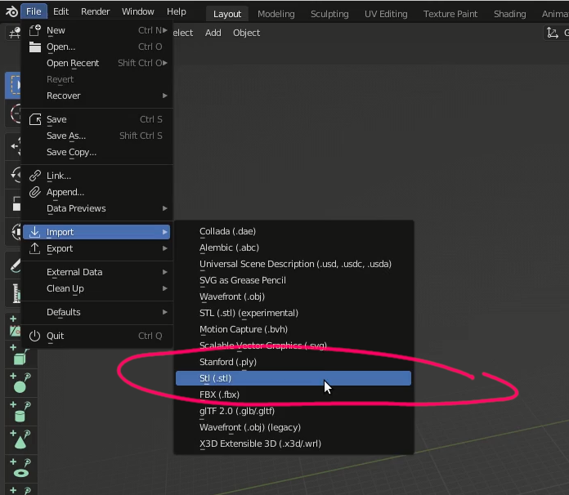Viewport: 569px width, 495px height.
Task: Open the Help menu
Action: [x=177, y=11]
